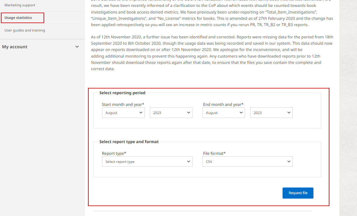The width and height of the screenshot is (357, 216).
Task: Click the Select report type and format heading
Action: pyautogui.click(x=129, y=142)
